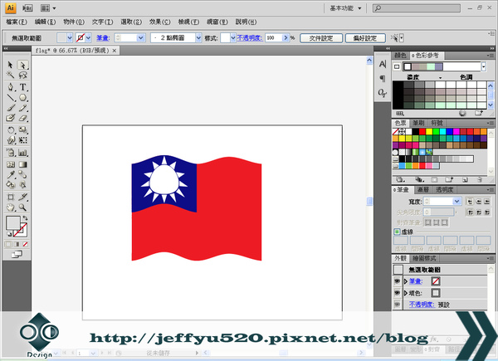The image size is (498, 361).
Task: Choose the butt cap stroke option
Action: coord(470,202)
